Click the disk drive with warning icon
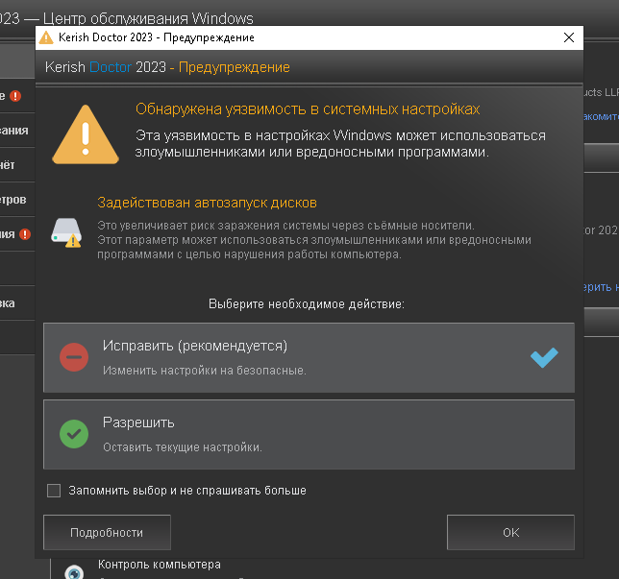 [66, 232]
